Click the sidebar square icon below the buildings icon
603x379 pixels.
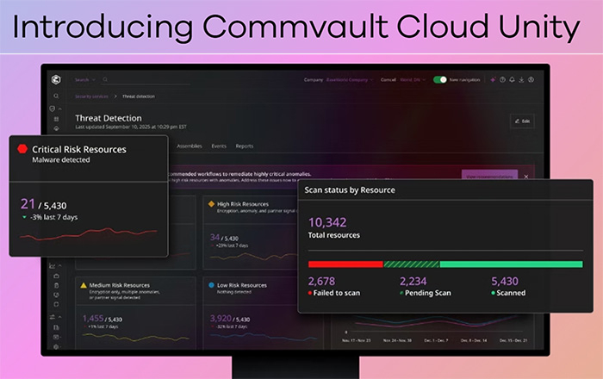pos(57,337)
